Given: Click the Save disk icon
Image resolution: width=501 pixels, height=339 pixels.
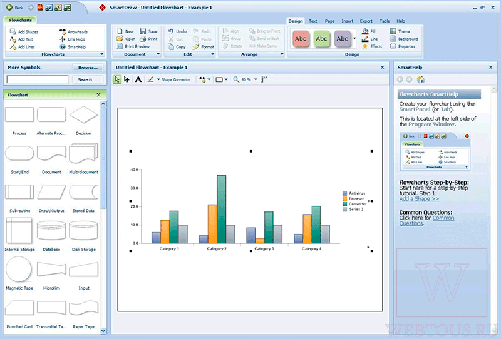Looking at the screenshot, I should (x=143, y=31).
